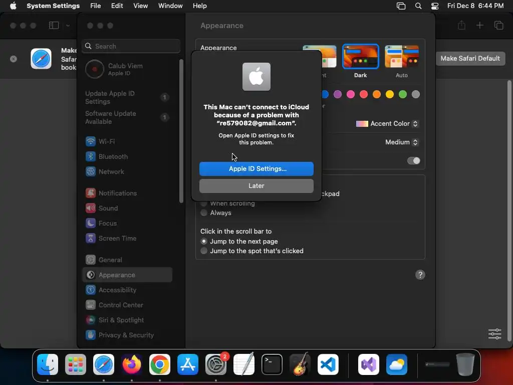Select the Always scroll bar option
513x385 pixels.
tap(204, 213)
